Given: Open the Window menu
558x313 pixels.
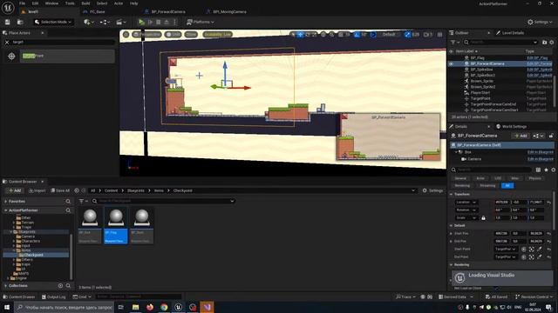Looking at the screenshot, I should (x=51, y=3).
